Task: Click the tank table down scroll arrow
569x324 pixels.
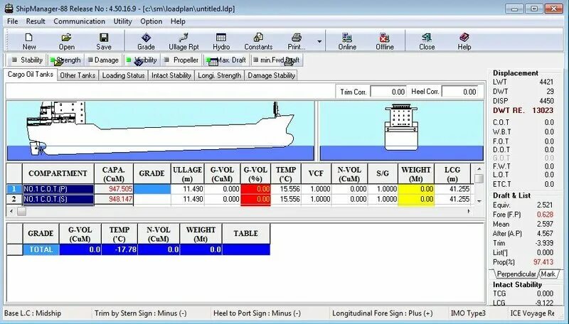Action: [x=479, y=201]
